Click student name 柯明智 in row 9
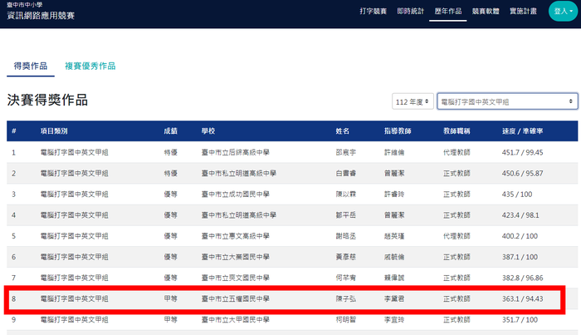Viewport: 581px width, 335px height. pos(346,319)
